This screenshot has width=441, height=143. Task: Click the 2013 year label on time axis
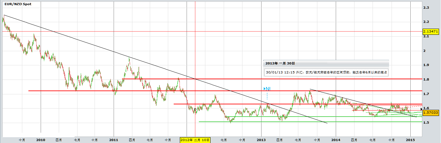coord(262,140)
